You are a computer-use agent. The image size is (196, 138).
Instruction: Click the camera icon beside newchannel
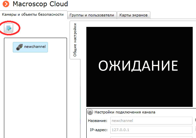[x=19, y=47]
